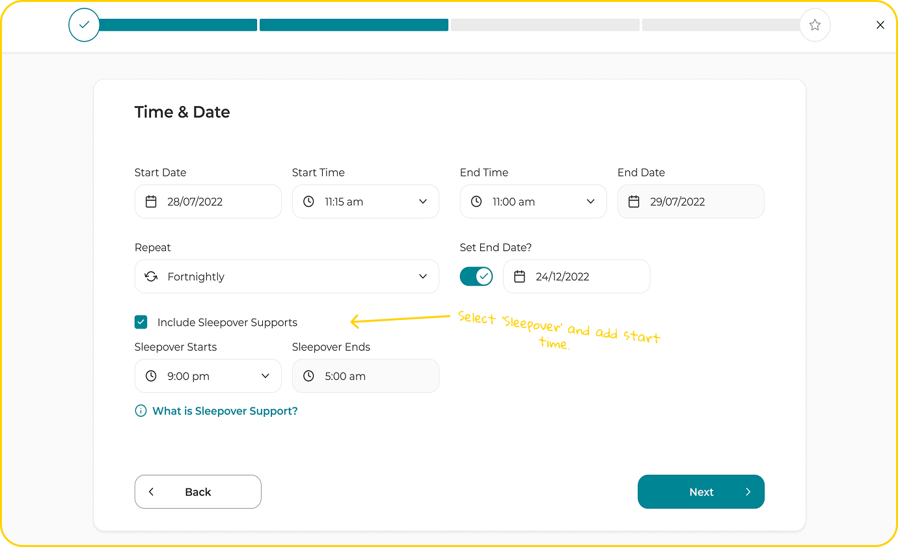Expand the End Time dropdown arrow
This screenshot has width=898, height=547.
tap(591, 202)
